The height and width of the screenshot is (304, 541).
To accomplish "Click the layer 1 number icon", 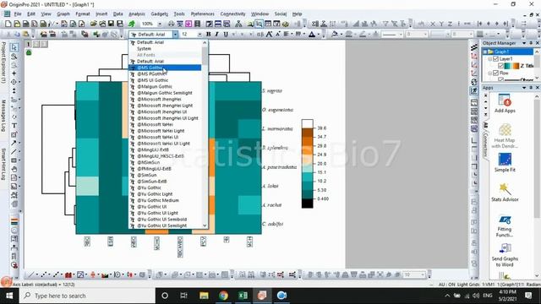I will pos(29,44).
